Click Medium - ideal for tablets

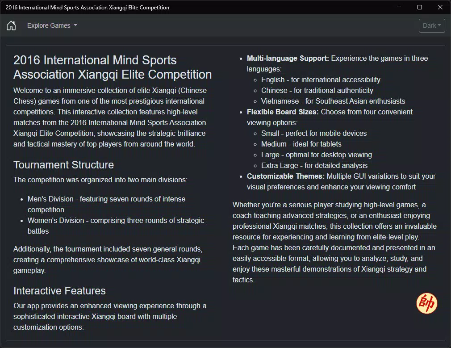point(301,144)
